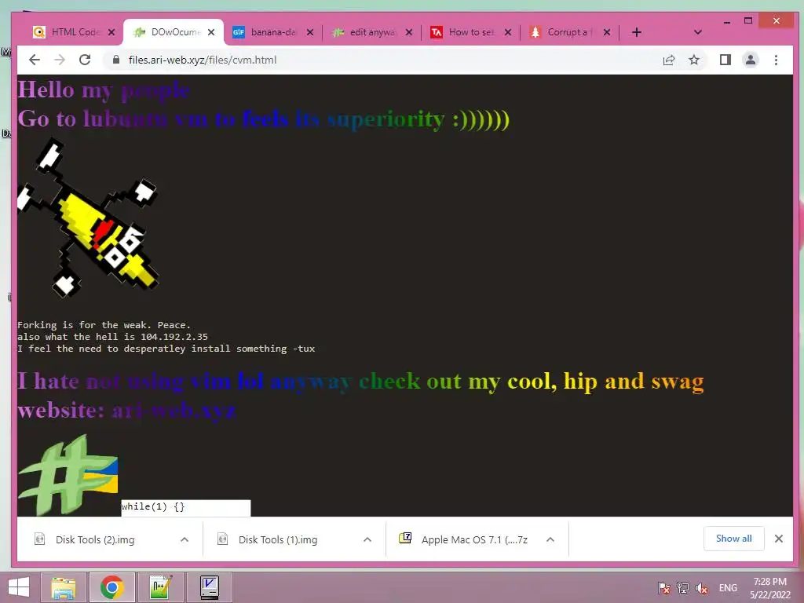Close the HTML Code tab
The image size is (804, 603).
[x=111, y=32]
